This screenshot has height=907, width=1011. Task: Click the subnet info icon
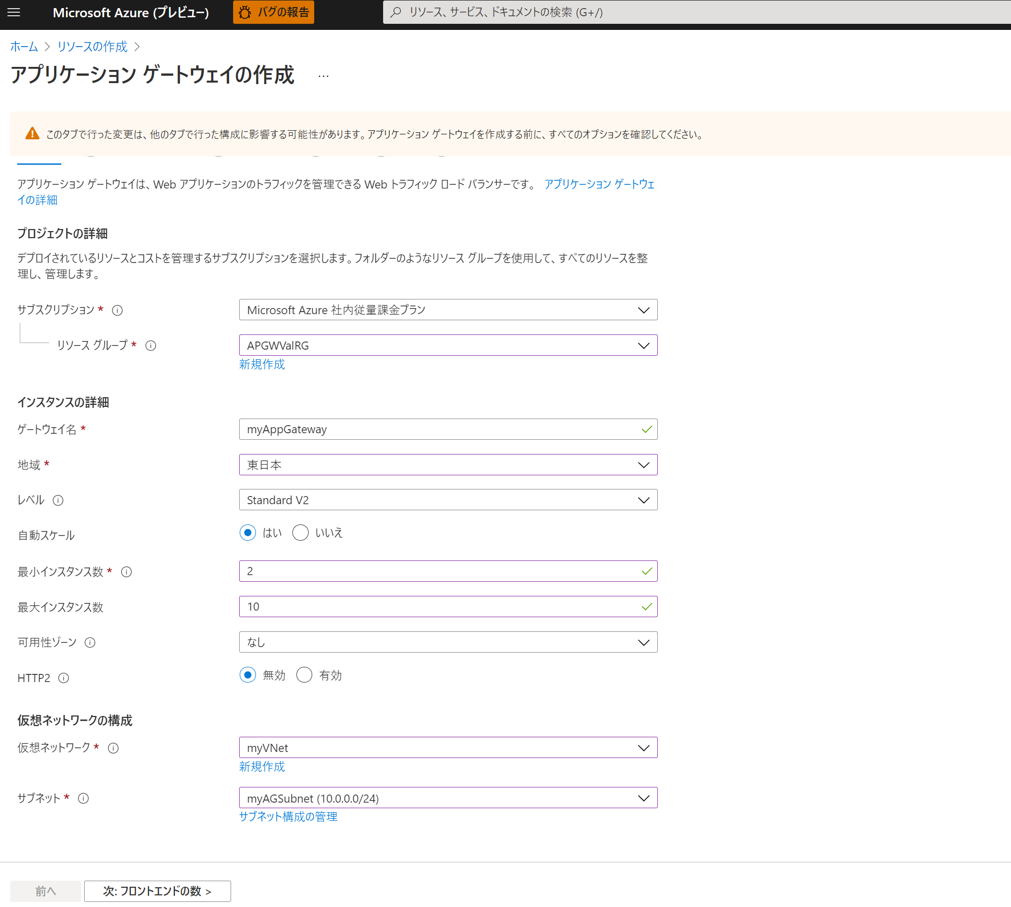84,799
